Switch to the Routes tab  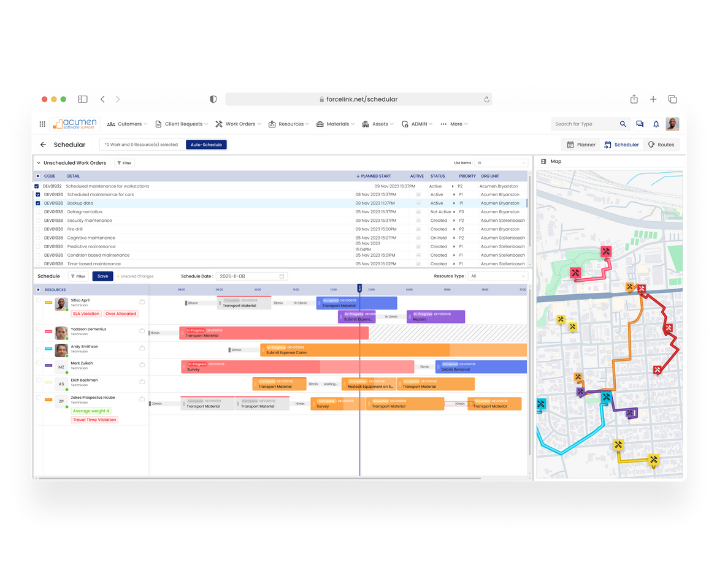[661, 145]
